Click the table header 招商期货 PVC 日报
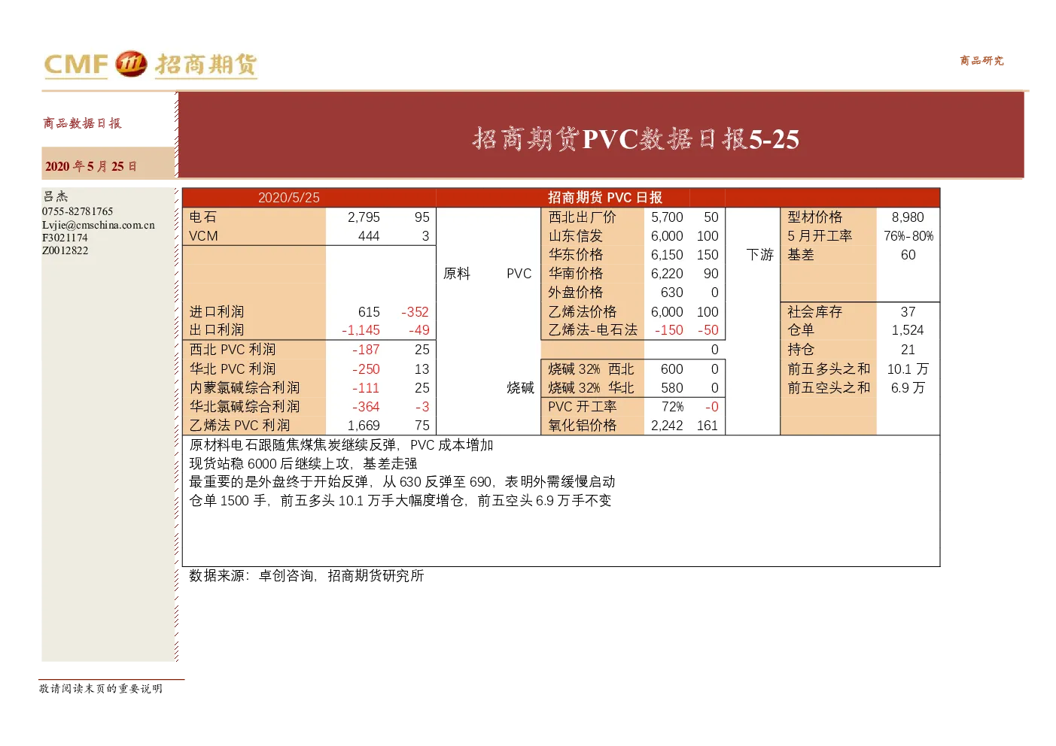The width and height of the screenshot is (1056, 746). point(605,198)
